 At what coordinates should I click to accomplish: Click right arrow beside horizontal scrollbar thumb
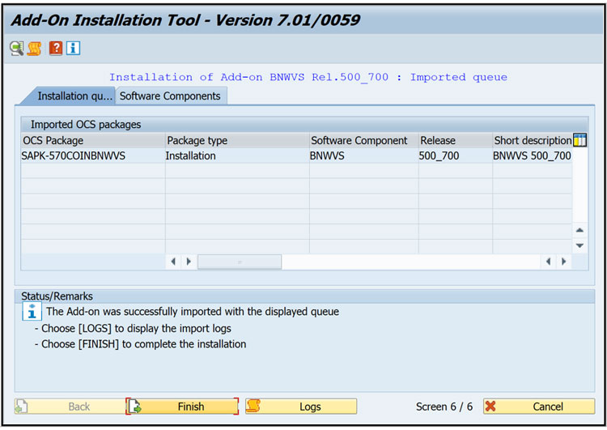click(x=189, y=262)
